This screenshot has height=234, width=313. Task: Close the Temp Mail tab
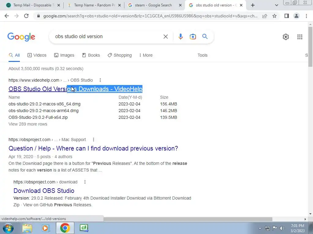(x=58, y=5)
